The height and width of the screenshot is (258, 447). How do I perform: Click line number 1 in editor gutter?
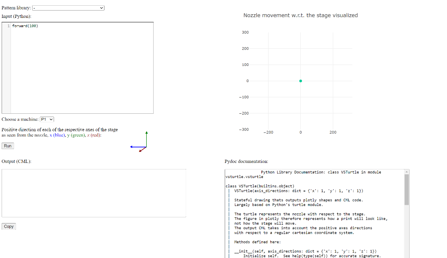tap(9, 26)
